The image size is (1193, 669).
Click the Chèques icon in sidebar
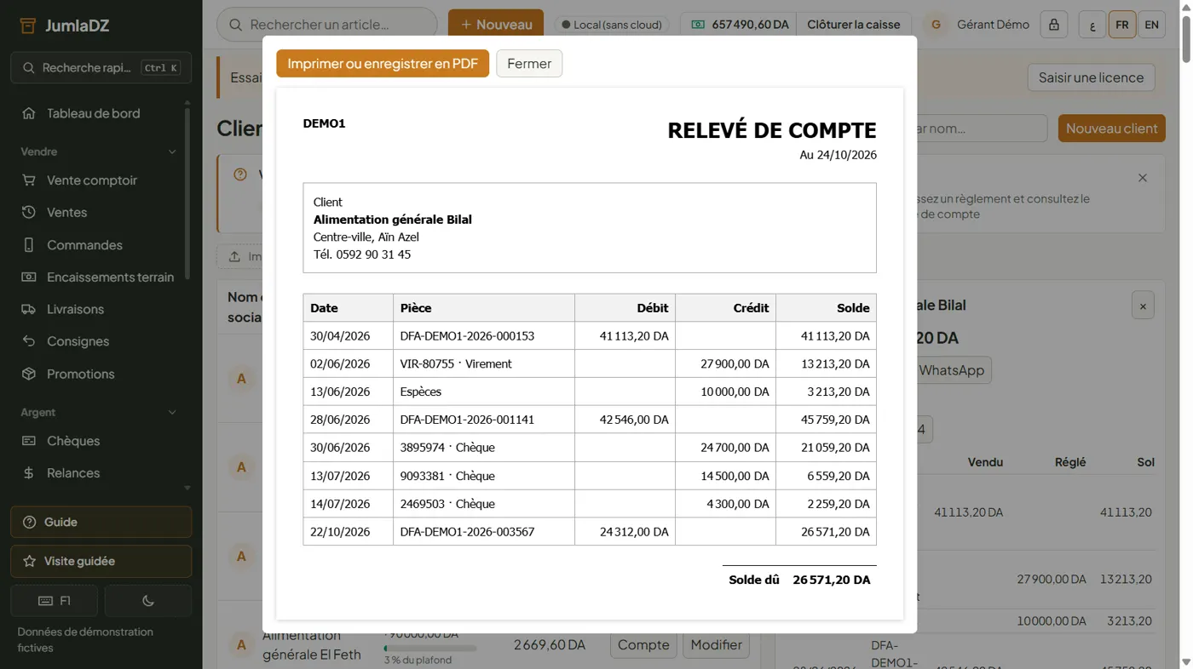pyautogui.click(x=29, y=441)
